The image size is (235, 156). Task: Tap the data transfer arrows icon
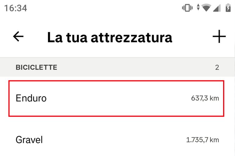click(198, 7)
